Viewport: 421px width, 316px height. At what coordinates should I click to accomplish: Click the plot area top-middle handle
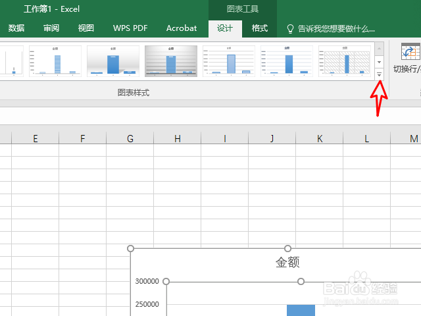point(301,281)
